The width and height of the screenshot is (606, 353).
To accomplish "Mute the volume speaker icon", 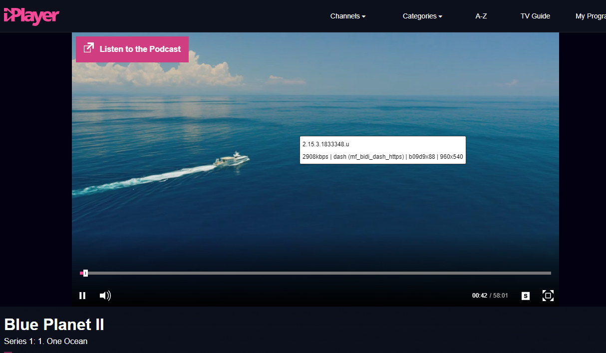I will (105, 296).
